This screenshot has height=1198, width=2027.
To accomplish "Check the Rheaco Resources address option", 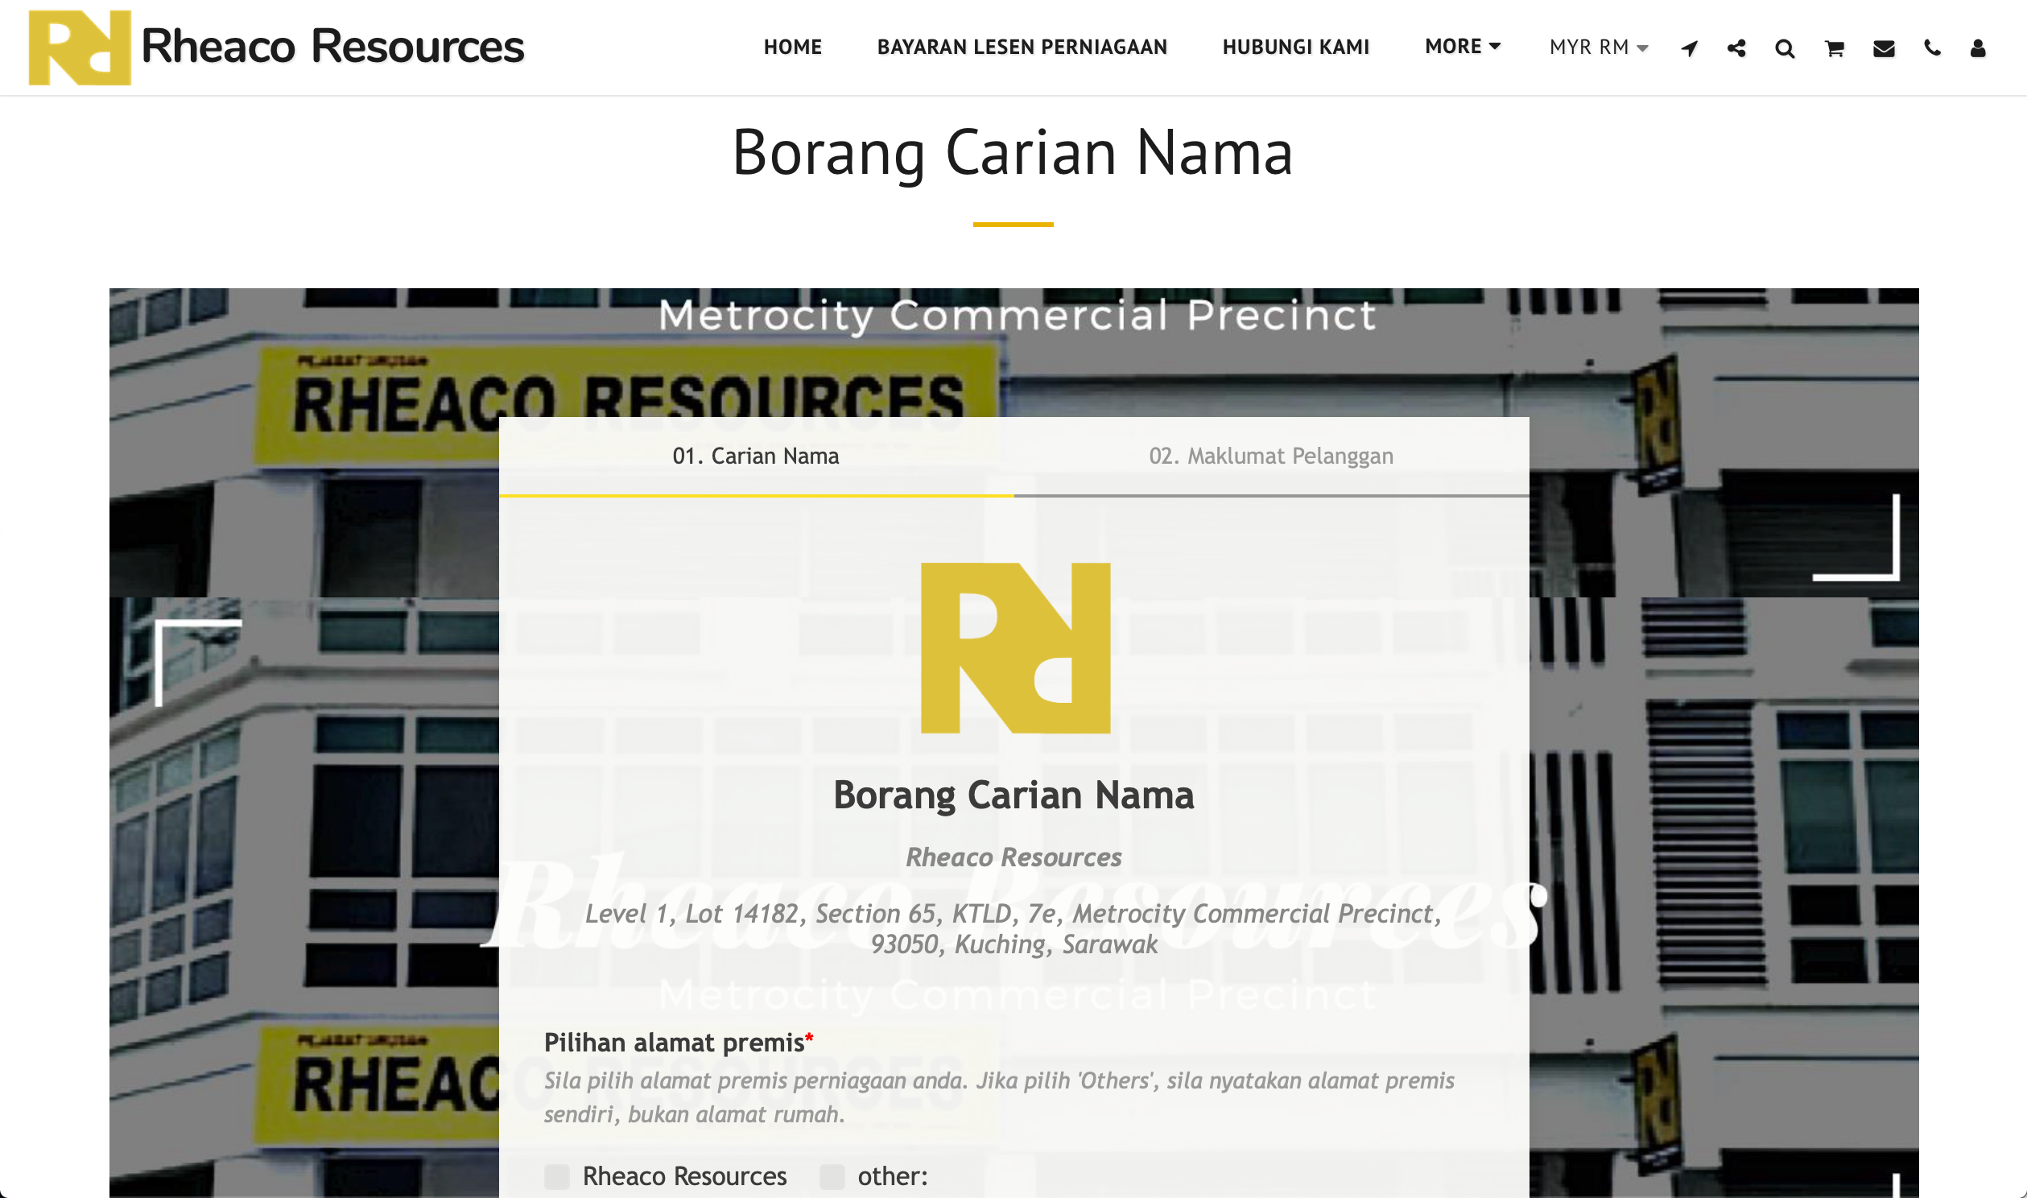I will point(557,1176).
